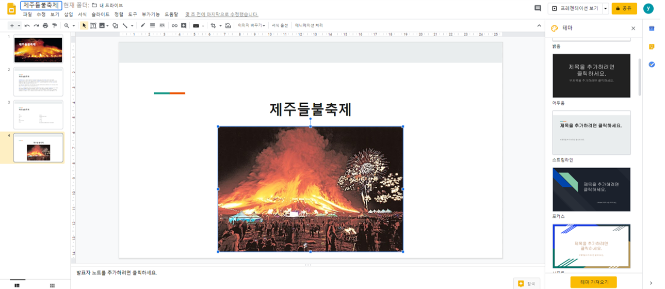Image resolution: width=665 pixels, height=289 pixels.
Task: Click the add comment toolbar icon
Action: 184,25
